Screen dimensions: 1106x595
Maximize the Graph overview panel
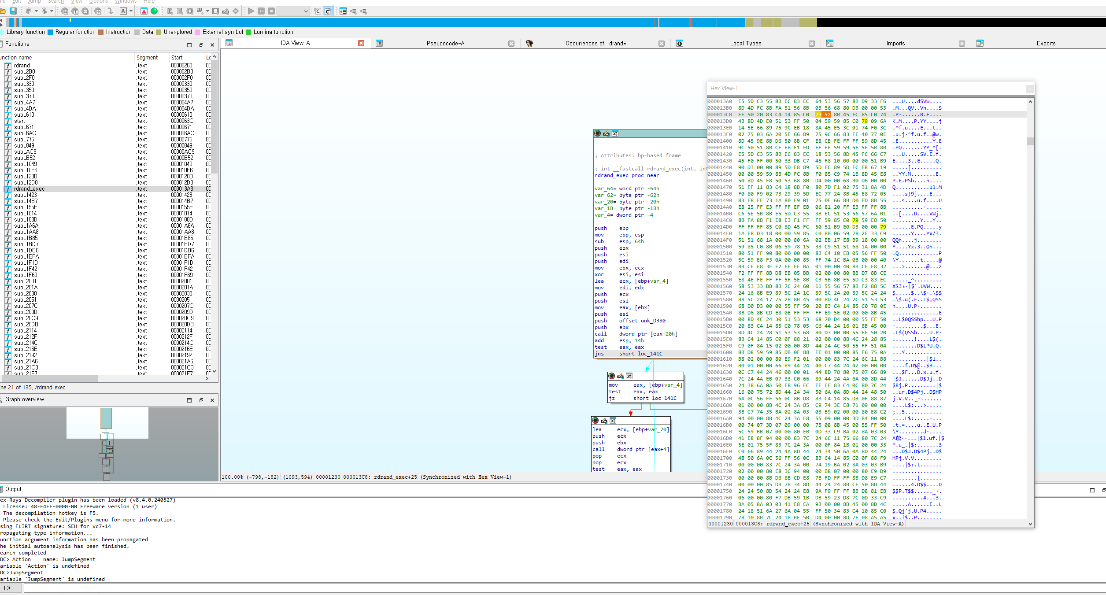tap(189, 400)
